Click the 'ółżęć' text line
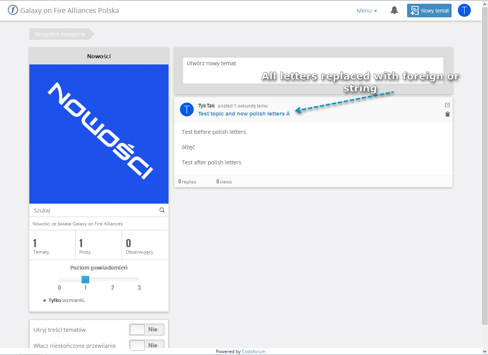Image resolution: width=488 pixels, height=355 pixels. (188, 147)
